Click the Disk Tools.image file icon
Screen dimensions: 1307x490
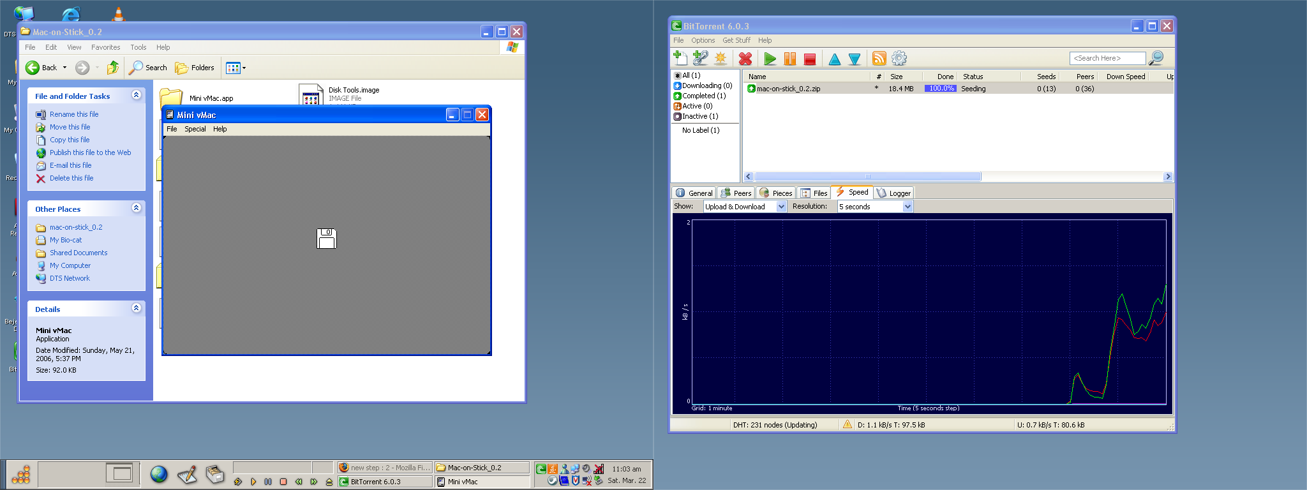[x=311, y=94]
